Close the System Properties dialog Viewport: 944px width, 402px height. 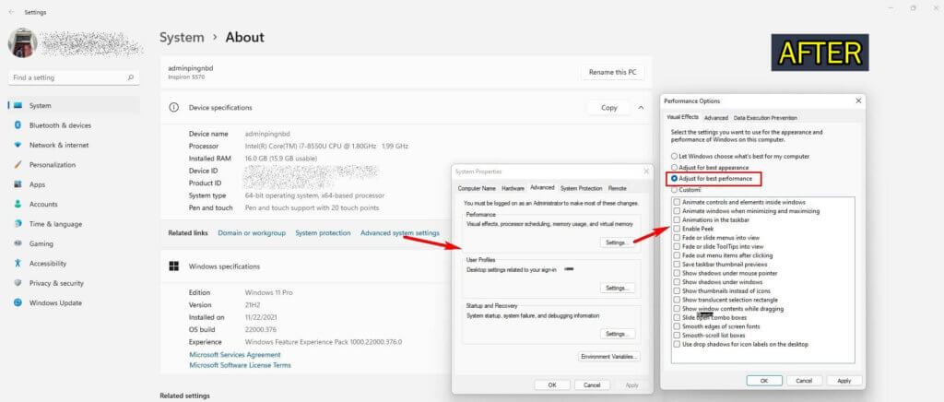(646, 171)
